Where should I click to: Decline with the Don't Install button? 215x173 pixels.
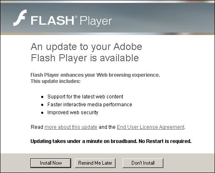click(x=143, y=163)
